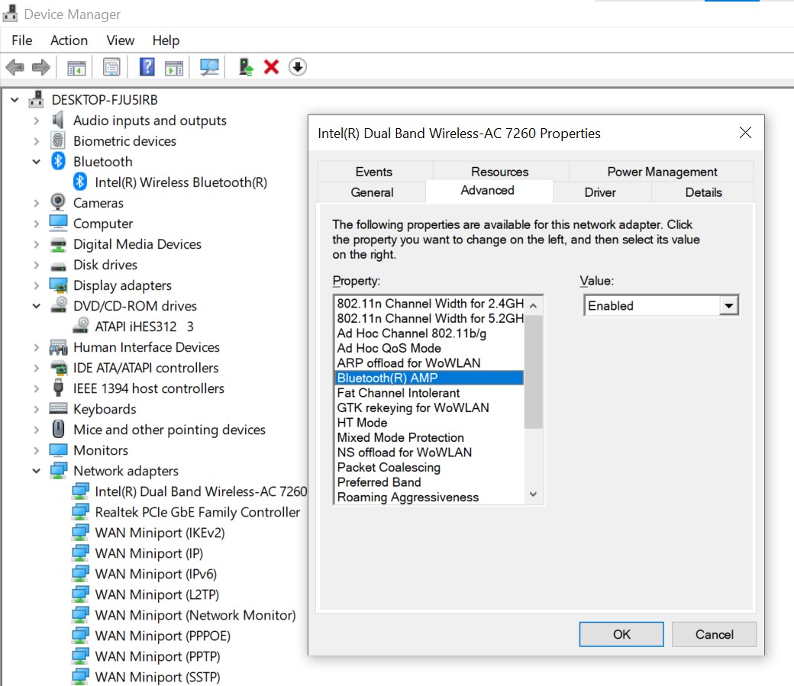The width and height of the screenshot is (794, 686).
Task: Click the Scan for hardware changes monitor icon
Action: point(209,67)
